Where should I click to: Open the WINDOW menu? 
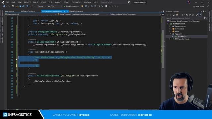[x=87, y=2]
